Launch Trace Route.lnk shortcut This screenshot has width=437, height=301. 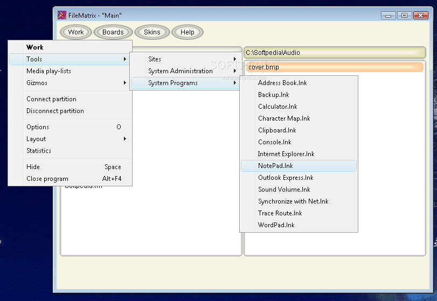click(x=299, y=213)
